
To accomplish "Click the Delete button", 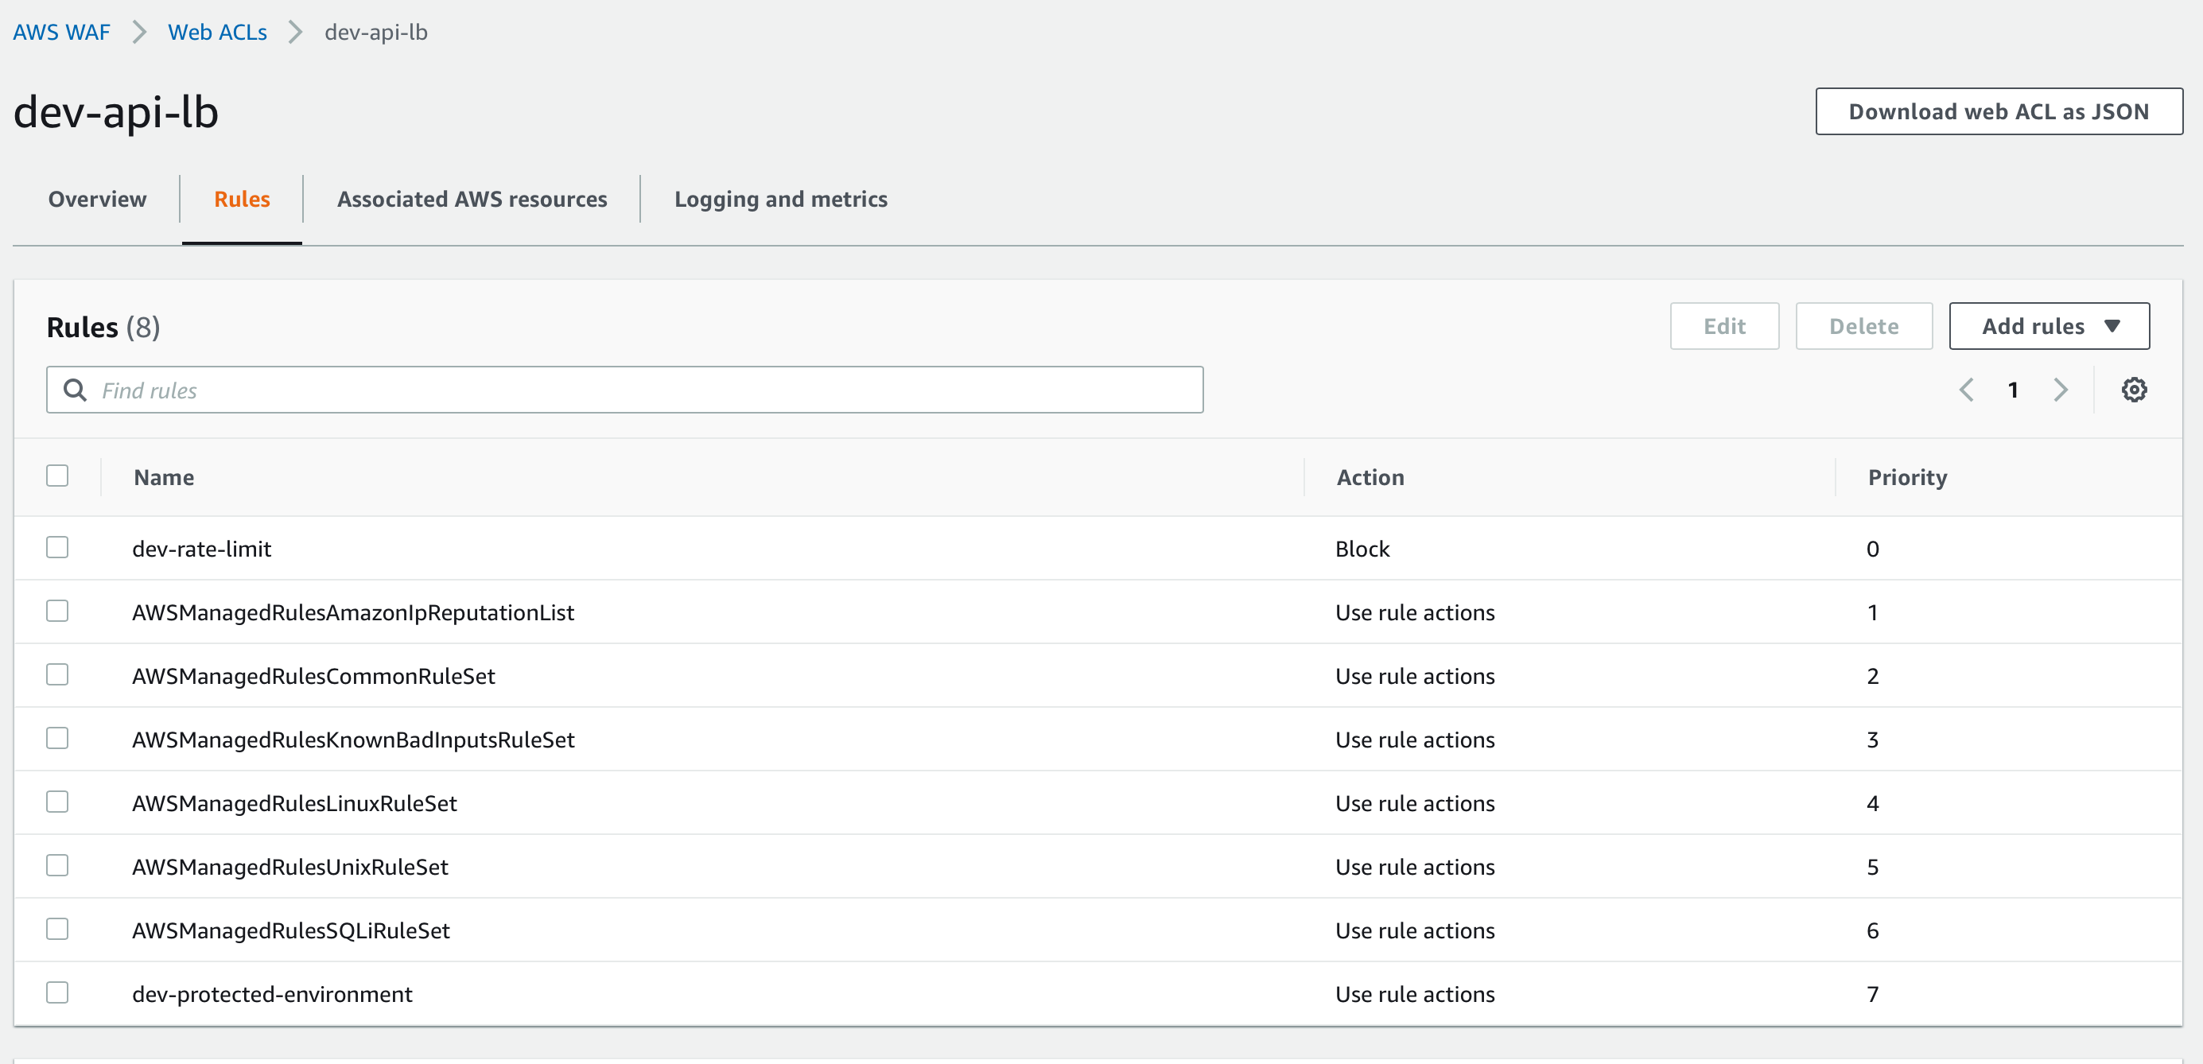I will (1863, 326).
